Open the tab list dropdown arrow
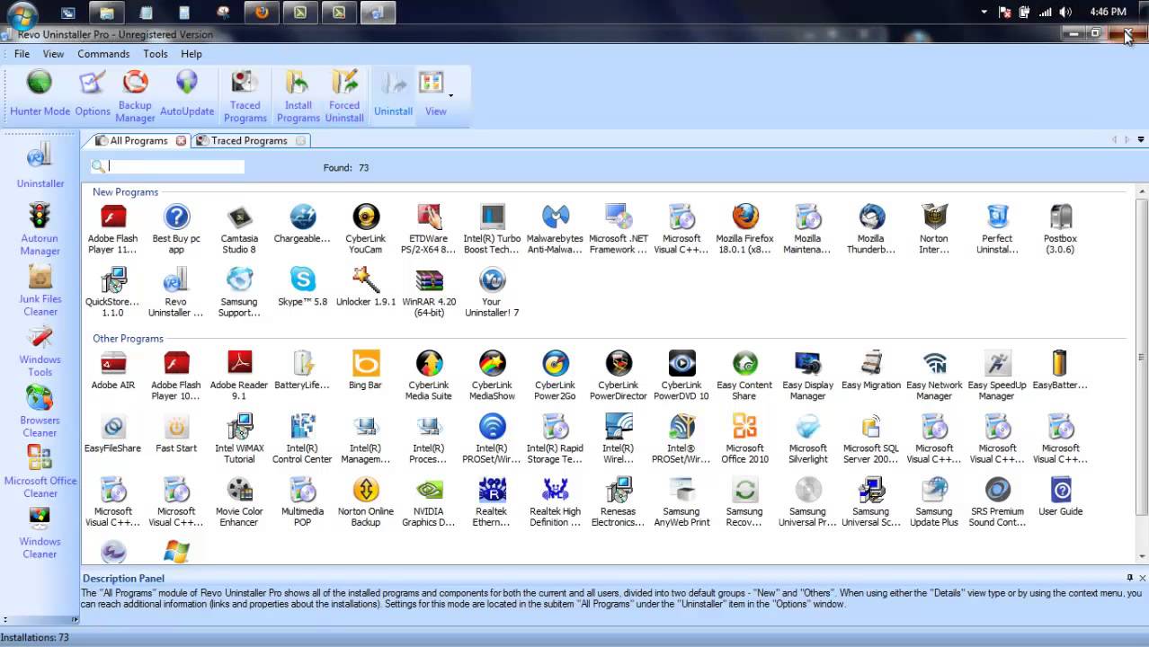Image resolution: width=1149 pixels, height=647 pixels. [1141, 140]
